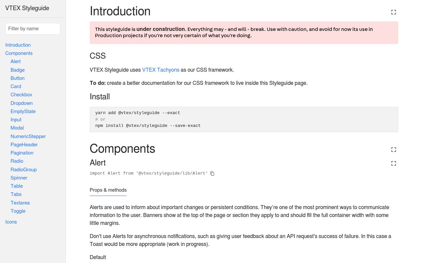Click the VTEX Styleguide title
The width and height of the screenshot is (422, 263).
pos(27,8)
